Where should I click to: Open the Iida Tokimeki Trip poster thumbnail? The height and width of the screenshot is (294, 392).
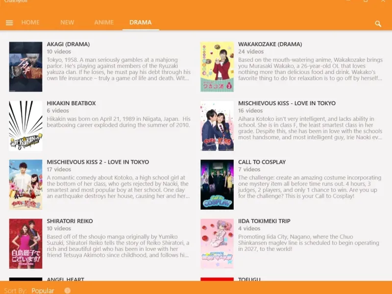click(217, 244)
